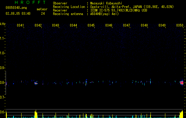Click the vertical echo streak before 0345
186x118 pixels.
[86, 82]
